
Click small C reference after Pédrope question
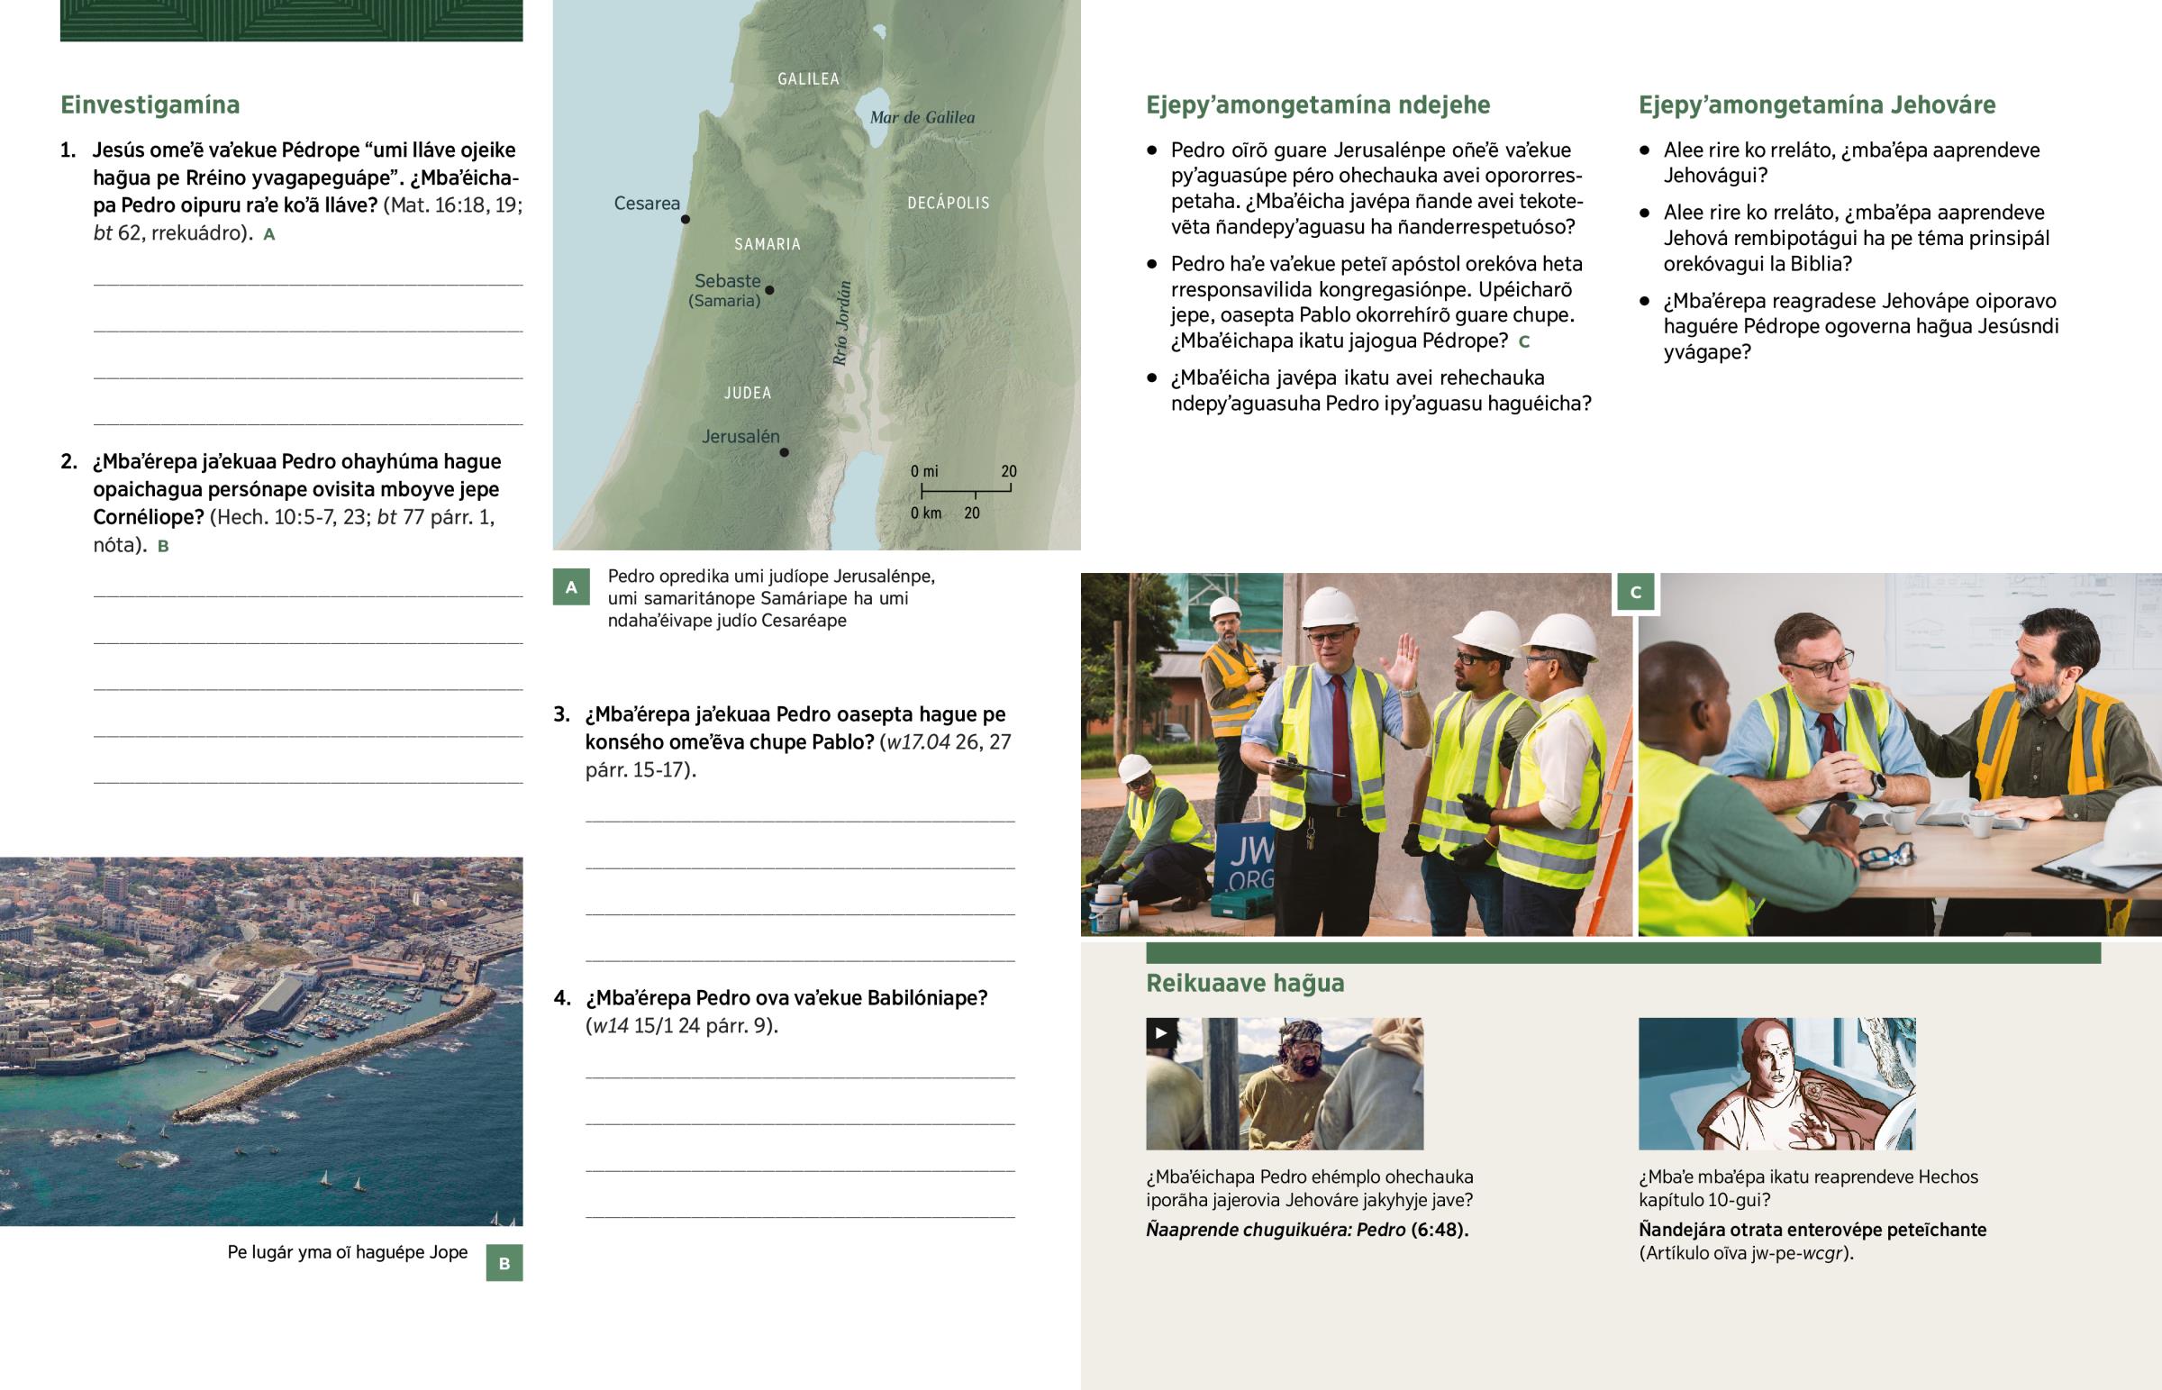1524,342
